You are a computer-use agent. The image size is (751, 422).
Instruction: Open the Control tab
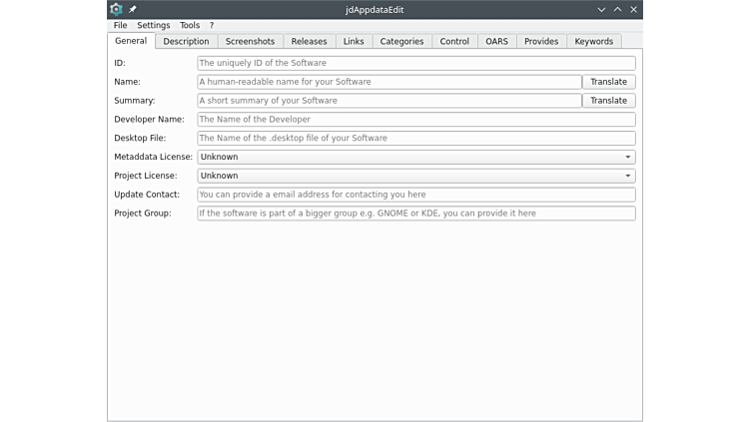click(x=454, y=41)
